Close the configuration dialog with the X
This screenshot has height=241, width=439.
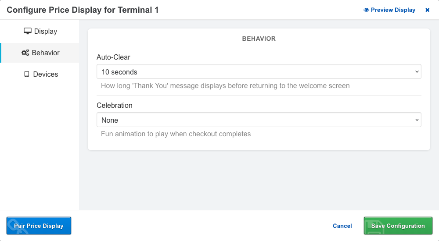427,10
